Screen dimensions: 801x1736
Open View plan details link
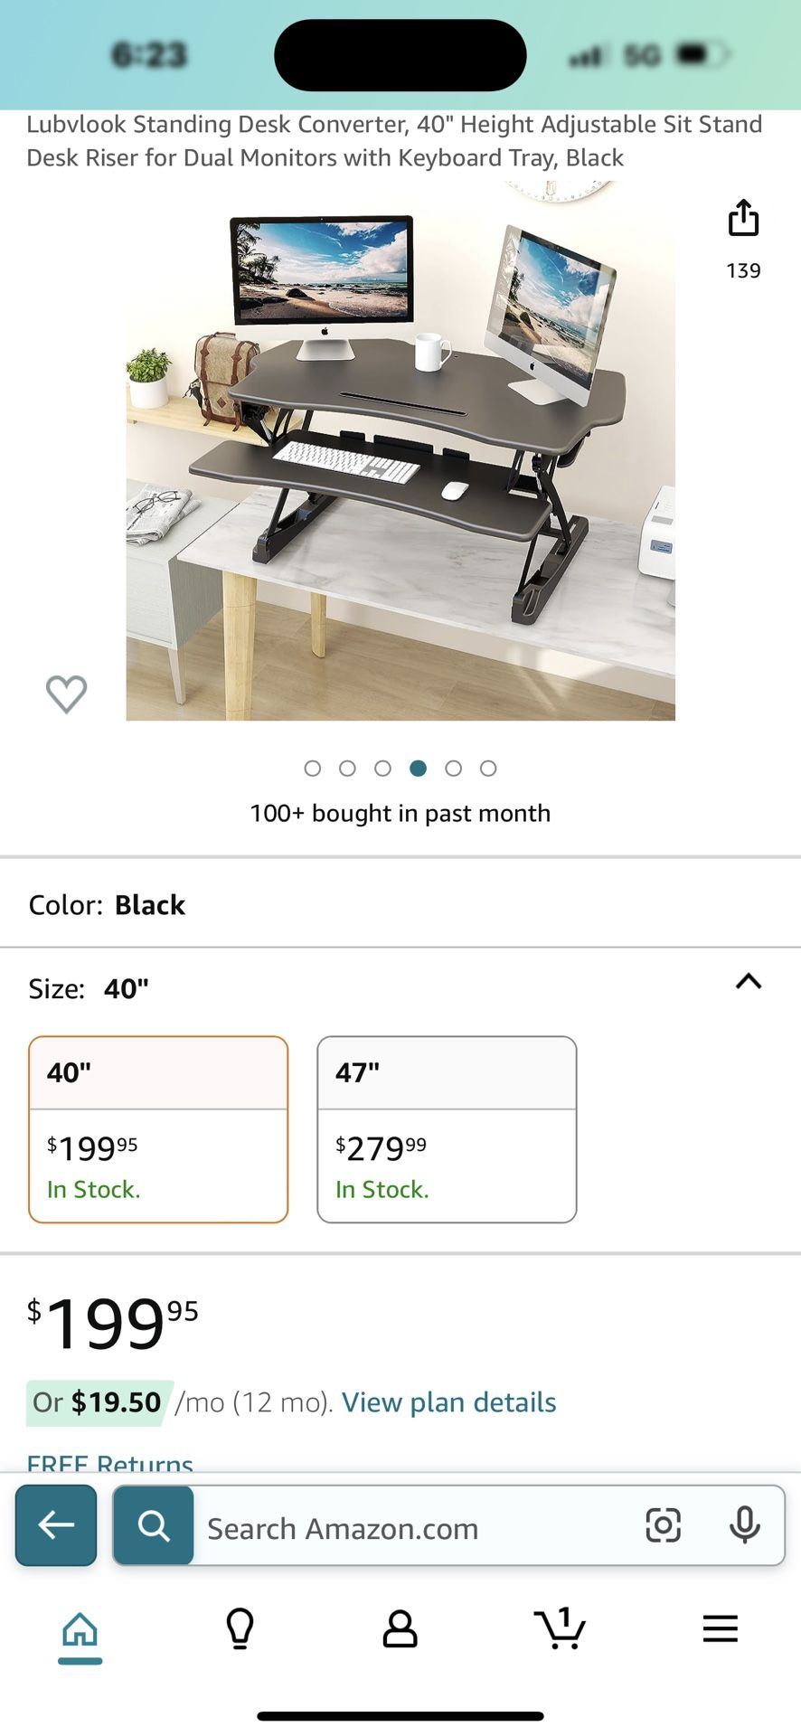[x=448, y=1402]
